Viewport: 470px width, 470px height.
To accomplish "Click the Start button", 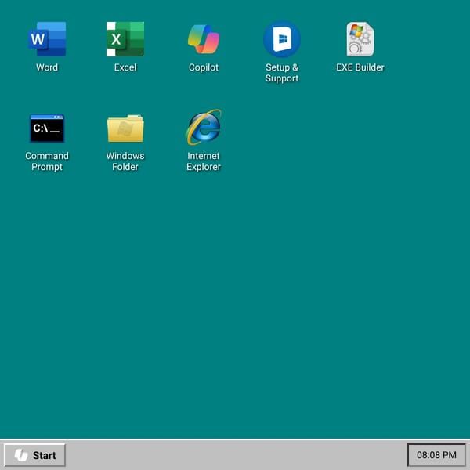I will pyautogui.click(x=34, y=455).
